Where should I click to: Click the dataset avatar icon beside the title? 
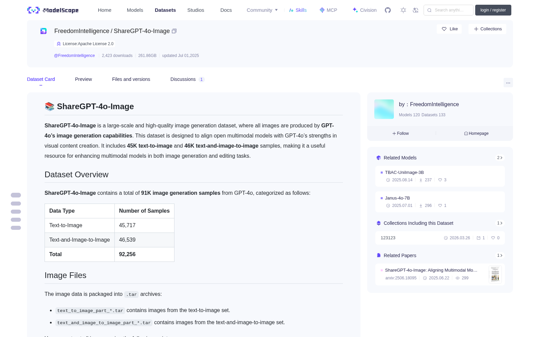coord(44,31)
